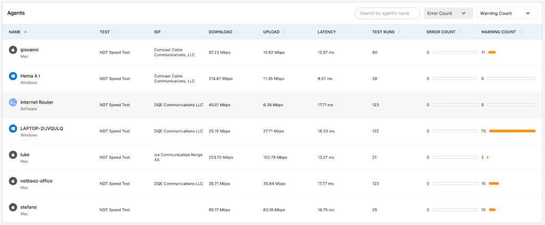Sort by the ISP column header

[158, 32]
